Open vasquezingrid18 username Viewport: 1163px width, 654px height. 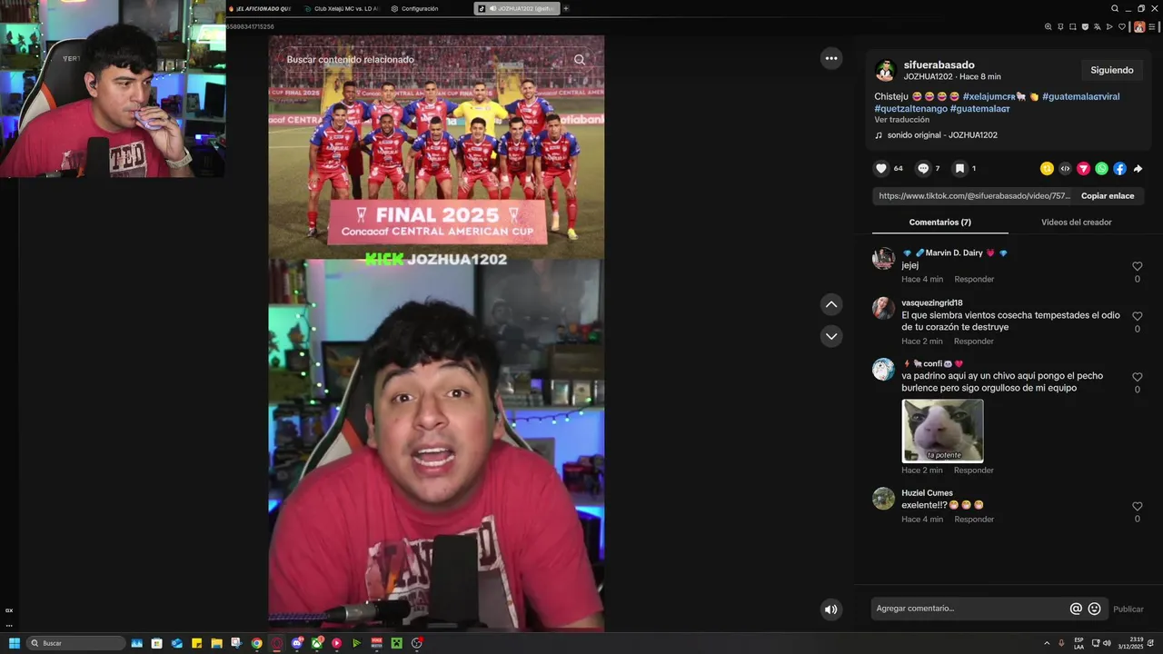931,302
